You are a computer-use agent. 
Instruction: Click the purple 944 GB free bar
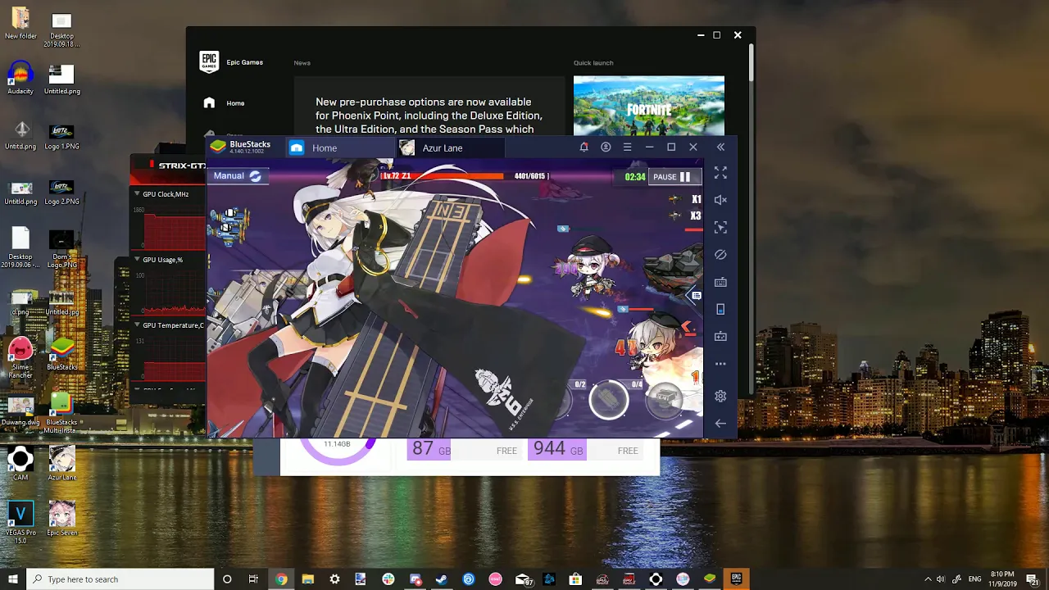556,449
